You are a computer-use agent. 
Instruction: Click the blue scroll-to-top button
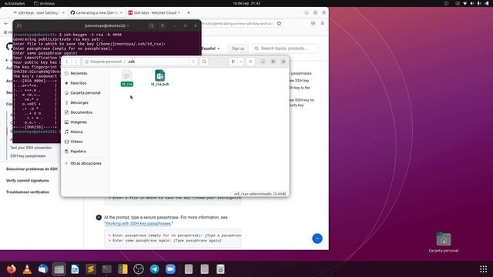click(317, 239)
